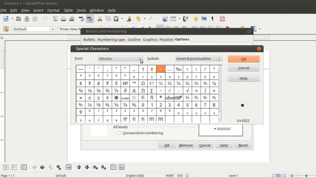Click the Move Down arrow icon

(x=87, y=167)
